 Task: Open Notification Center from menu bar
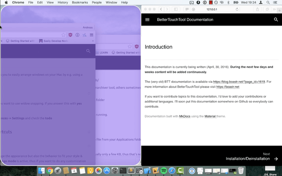275,2
